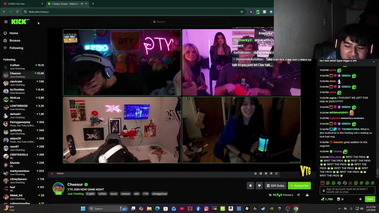Open the taskbar clock and date

click(371, 209)
